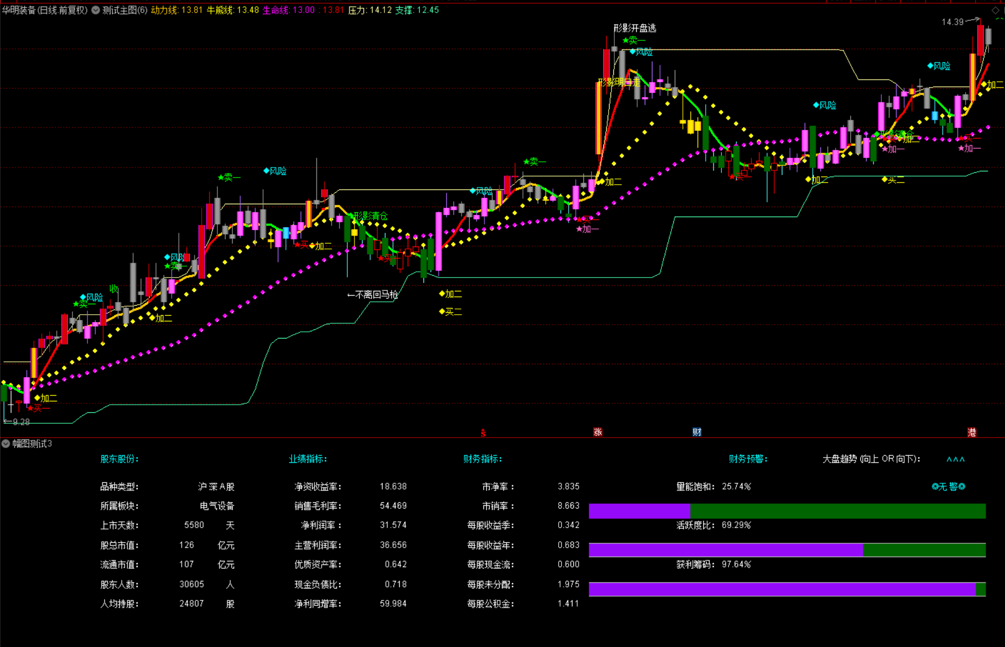
Task: Collapse the 幅图测试3 sub-chart panel
Action: point(6,444)
